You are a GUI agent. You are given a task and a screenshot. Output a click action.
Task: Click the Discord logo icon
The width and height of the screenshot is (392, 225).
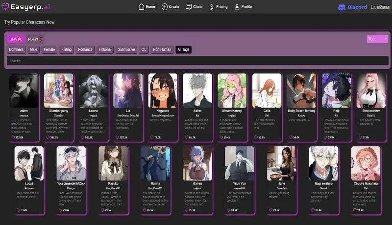342,7
